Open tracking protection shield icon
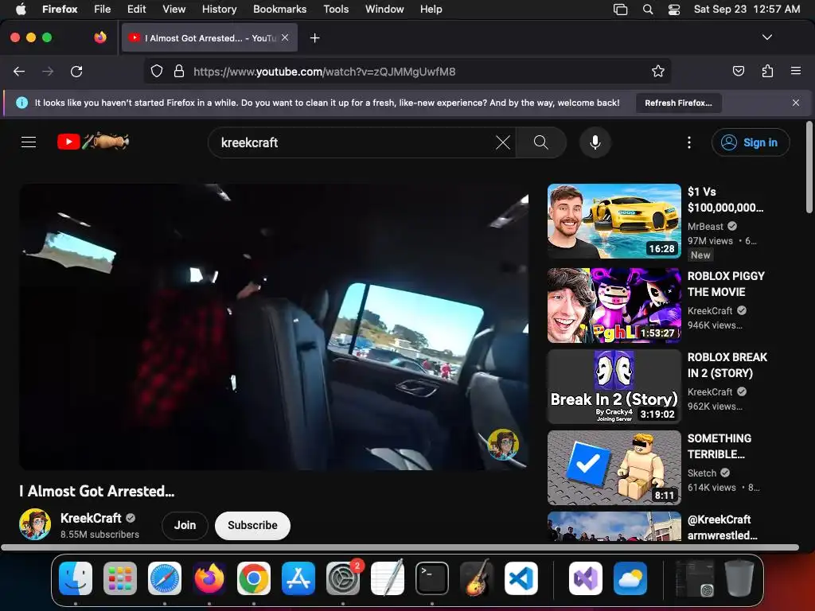 click(157, 71)
